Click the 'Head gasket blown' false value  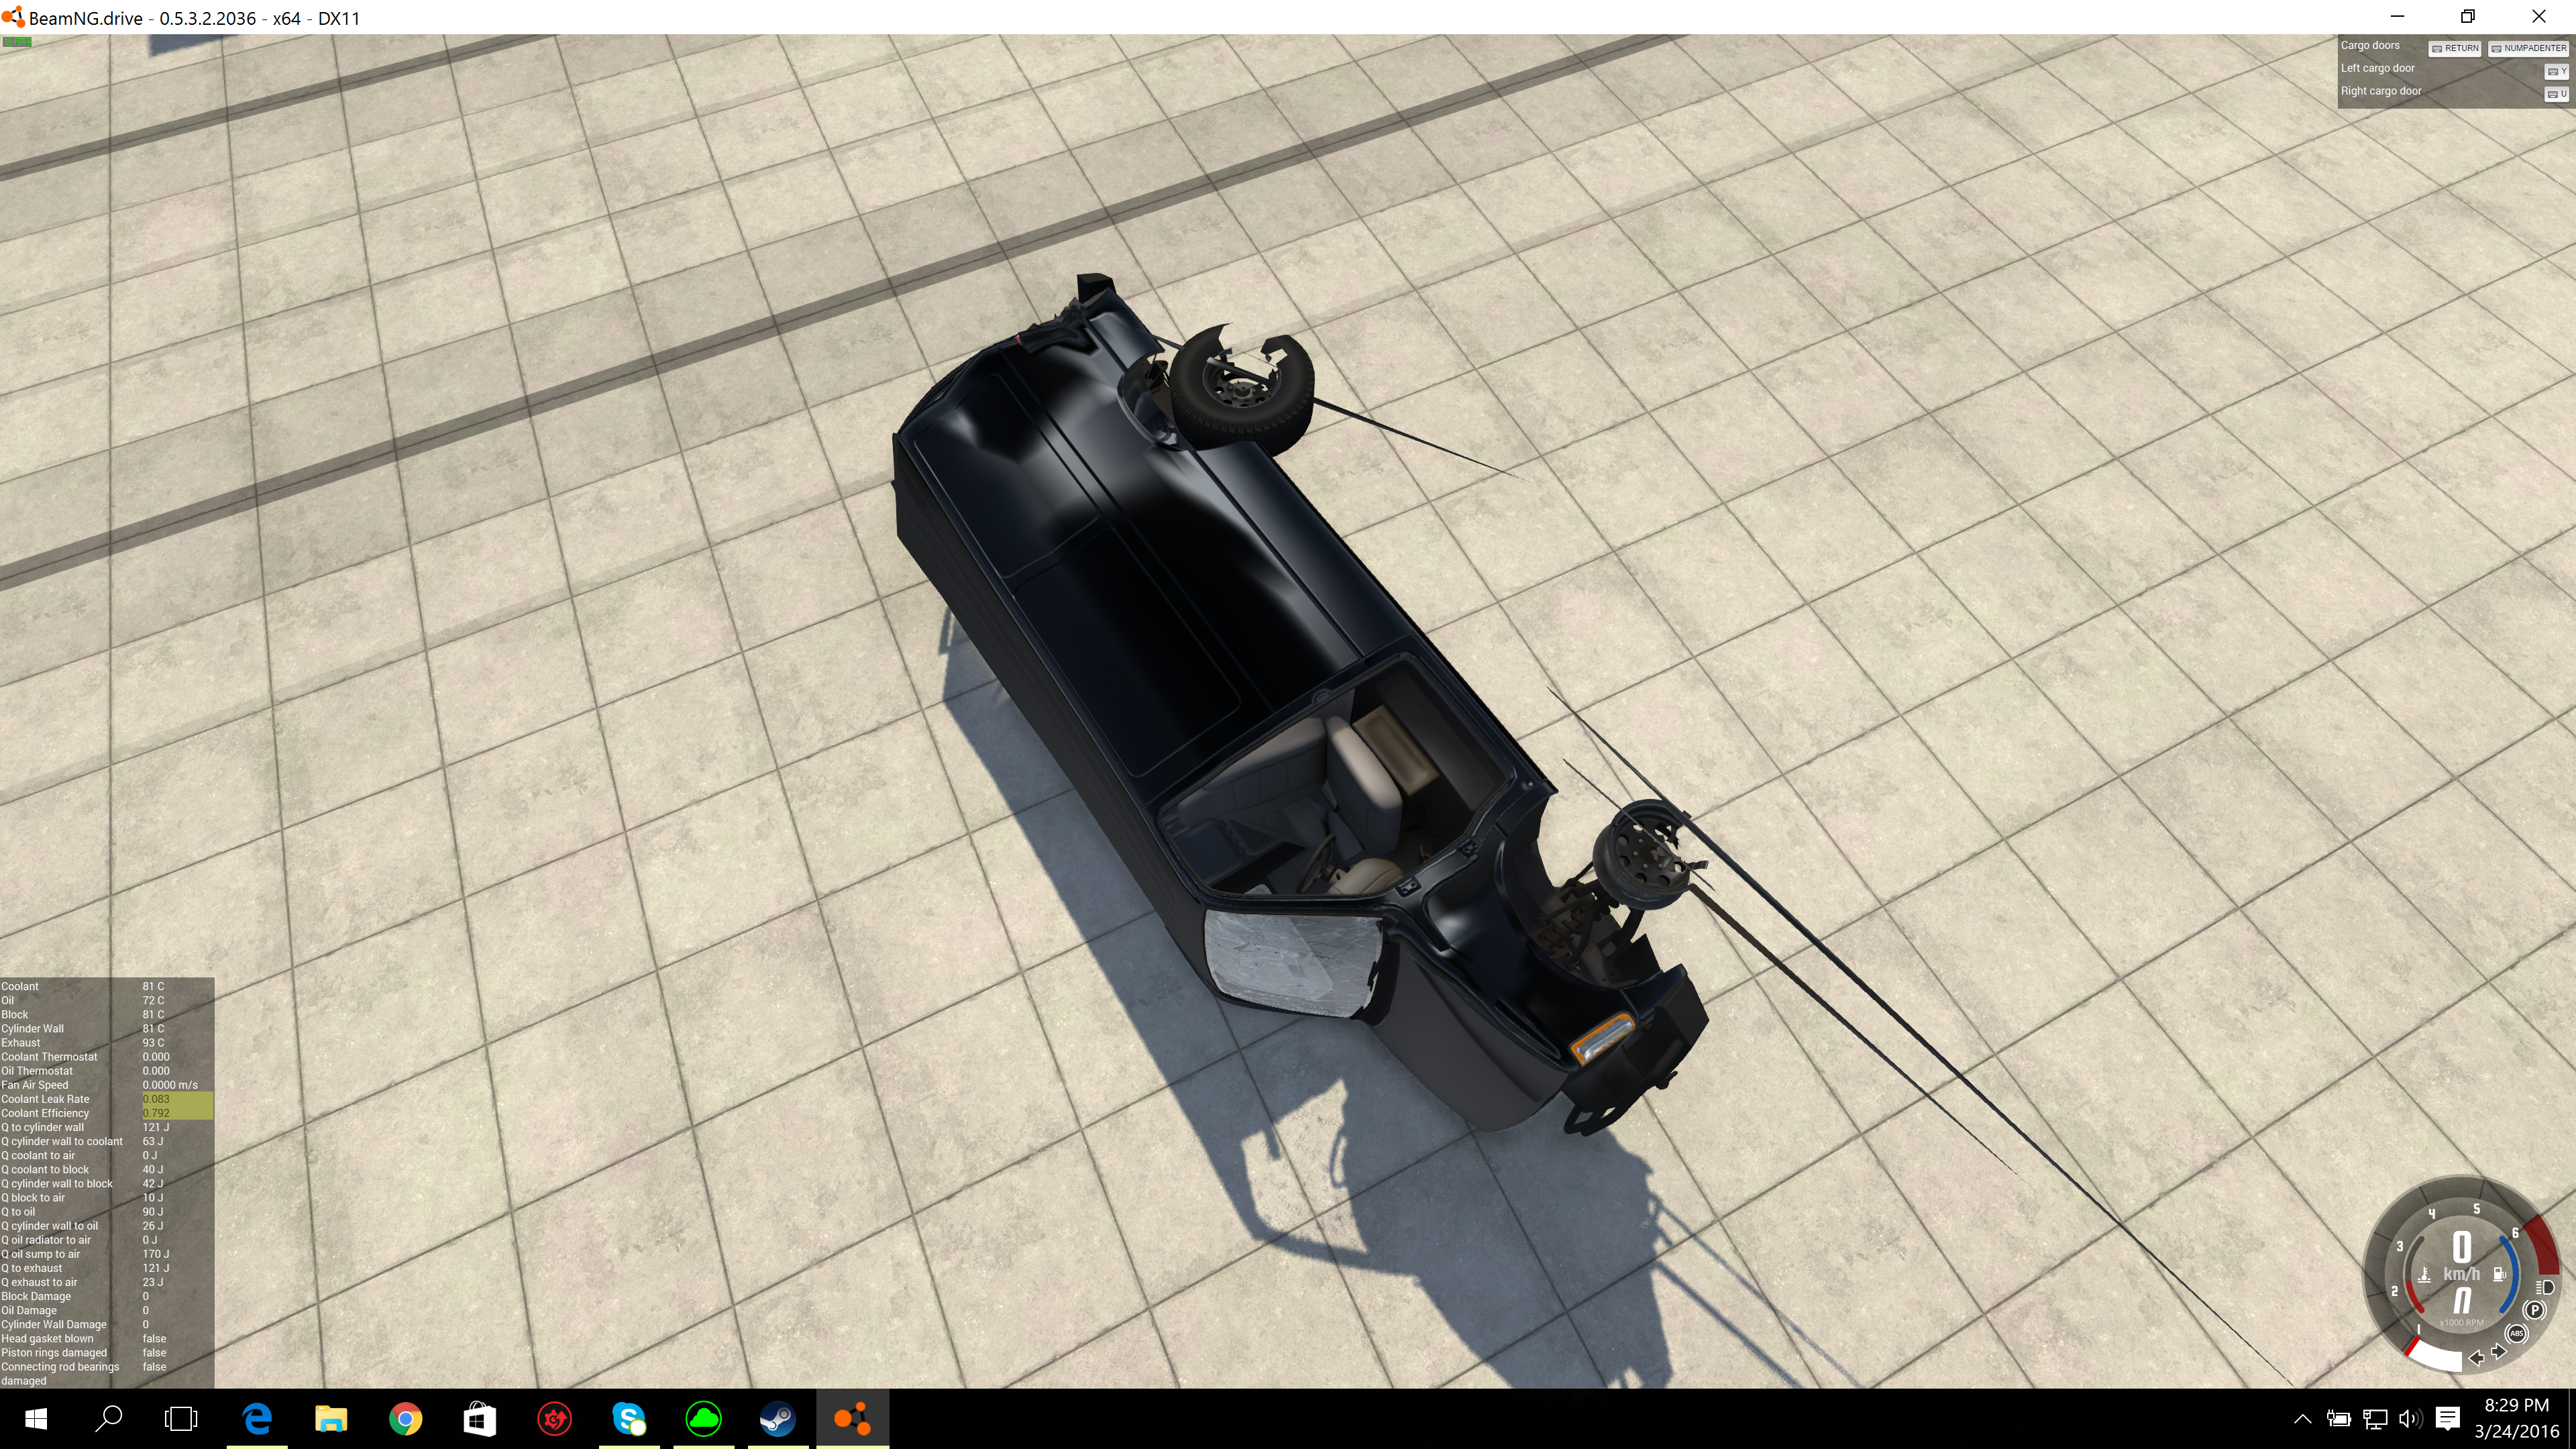coord(154,1338)
